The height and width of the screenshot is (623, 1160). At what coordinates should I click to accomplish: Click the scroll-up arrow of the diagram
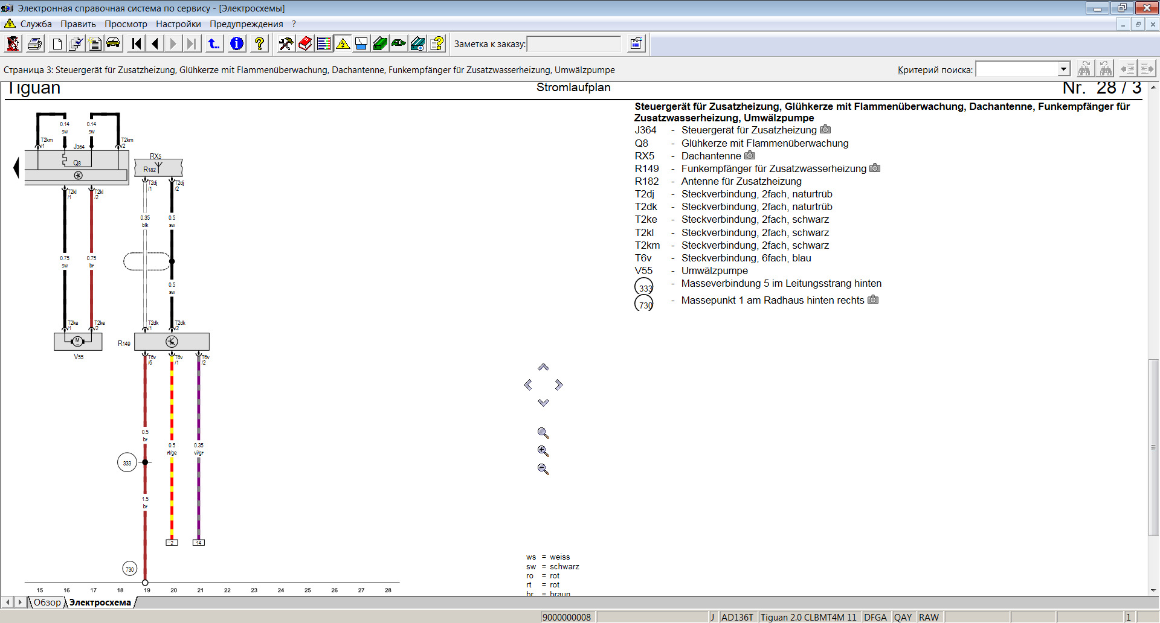coord(1153,88)
